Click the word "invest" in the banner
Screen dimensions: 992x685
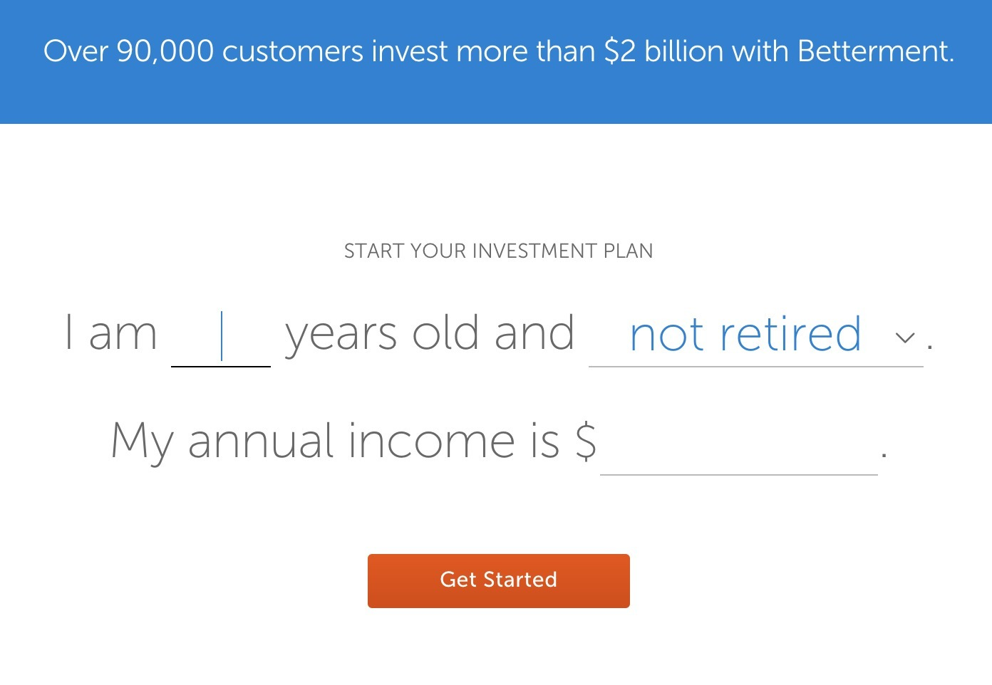[410, 51]
